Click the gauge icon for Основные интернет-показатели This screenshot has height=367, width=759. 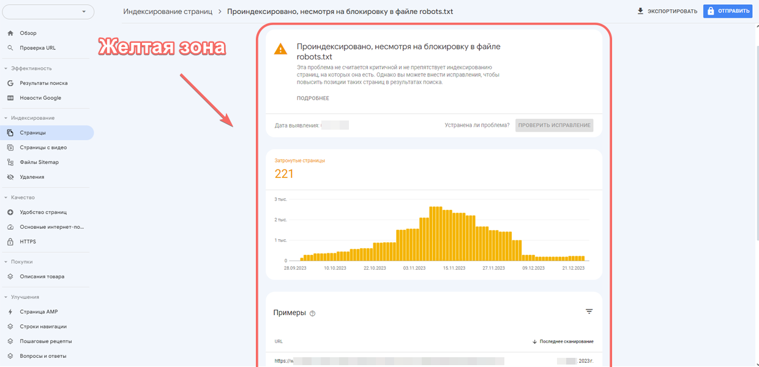click(x=10, y=227)
